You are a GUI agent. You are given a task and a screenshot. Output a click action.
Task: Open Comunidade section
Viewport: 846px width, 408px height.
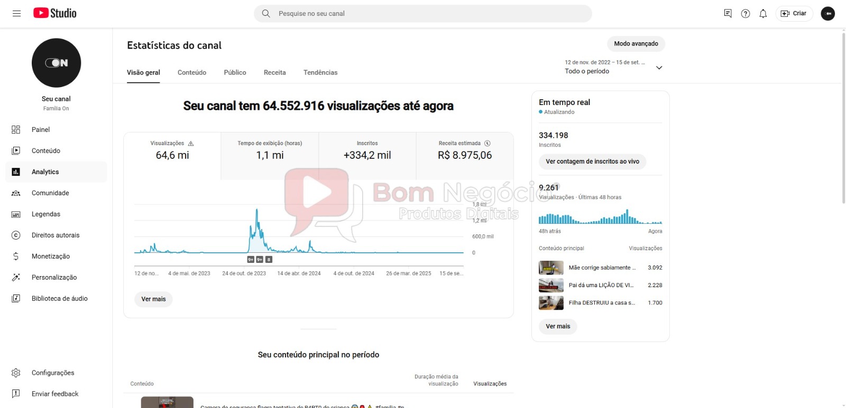pyautogui.click(x=56, y=193)
